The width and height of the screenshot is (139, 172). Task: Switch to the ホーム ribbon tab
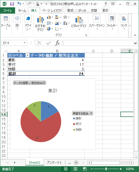point(22,11)
